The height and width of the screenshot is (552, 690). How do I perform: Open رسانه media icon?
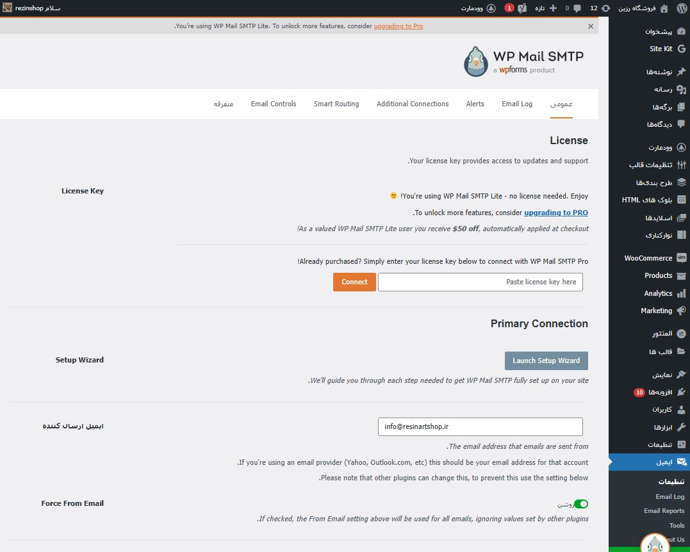coord(681,89)
